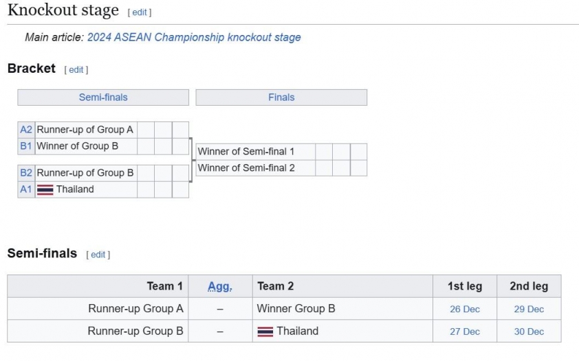This screenshot has height=361, width=579.
Task: Open the 30 Dec second leg match
Action: click(x=529, y=331)
